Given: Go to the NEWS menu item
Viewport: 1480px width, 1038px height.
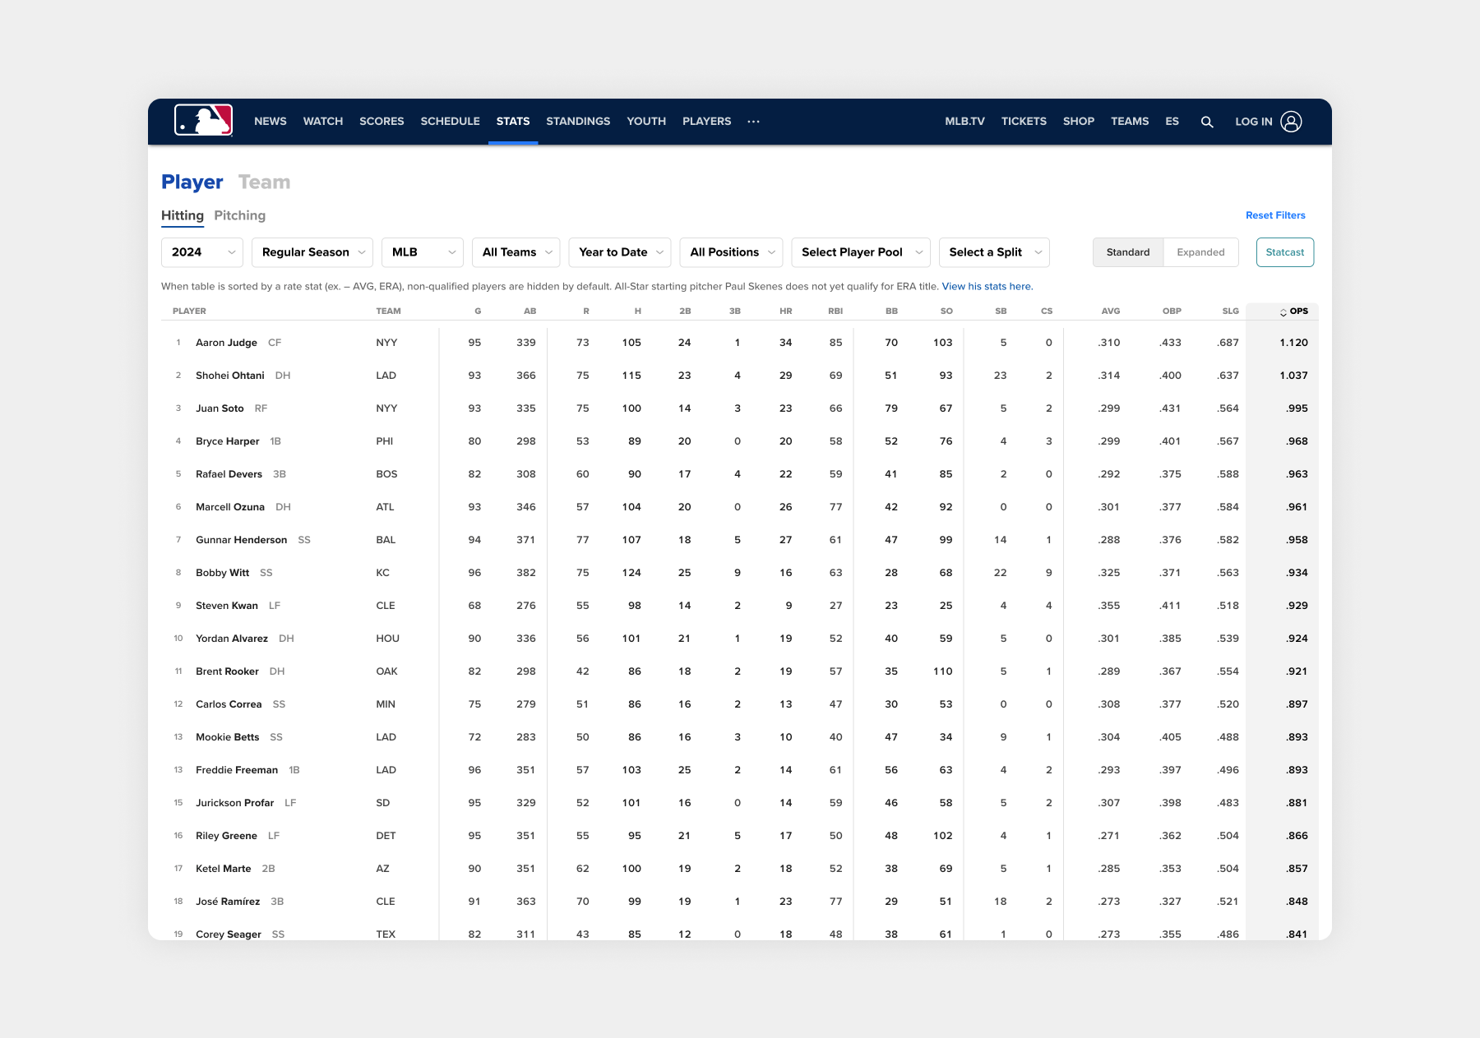Looking at the screenshot, I should 271,122.
